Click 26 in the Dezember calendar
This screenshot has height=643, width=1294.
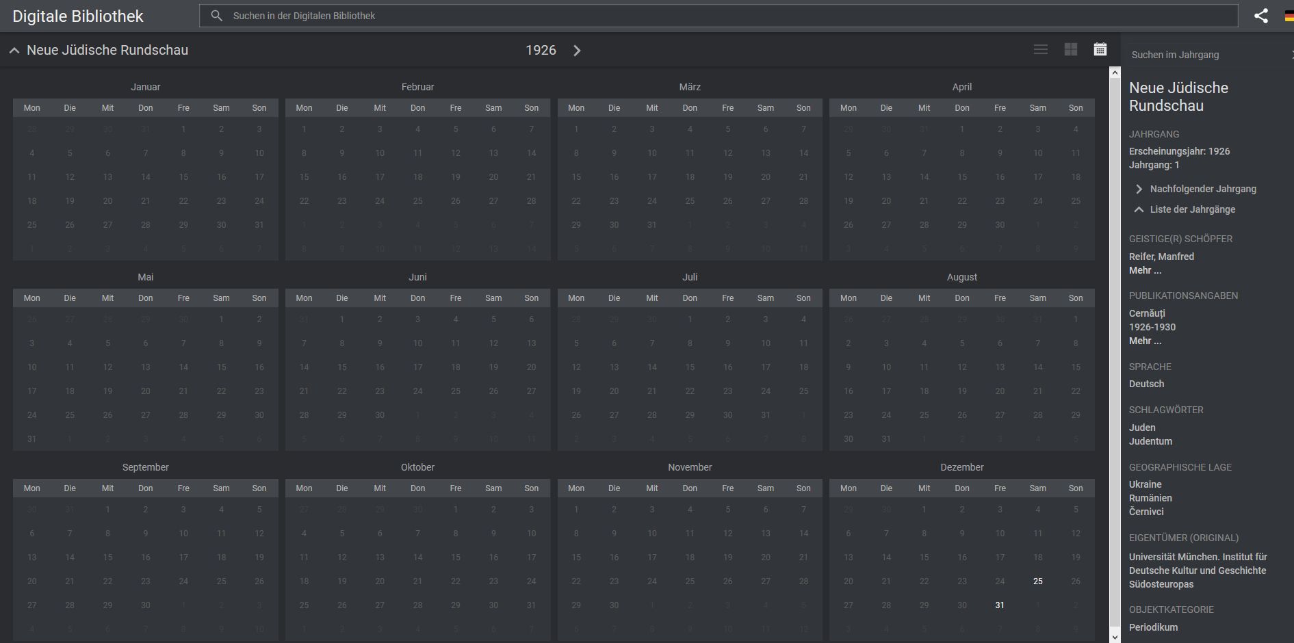point(1076,581)
